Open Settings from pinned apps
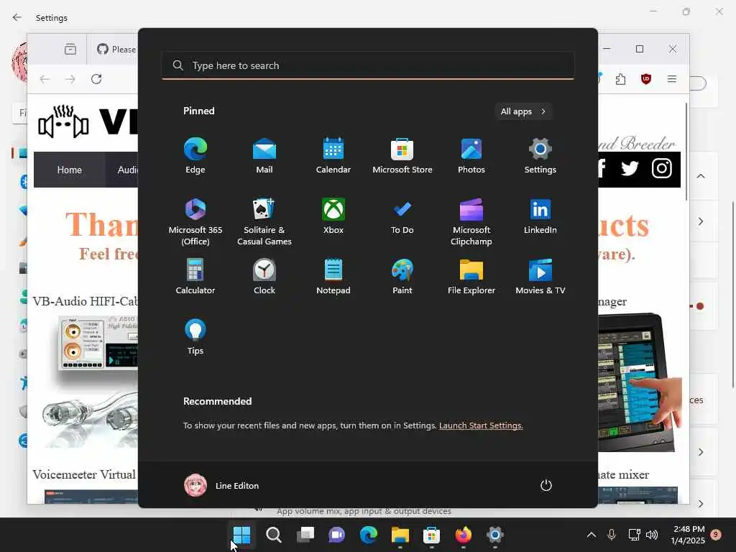This screenshot has height=552, width=736. pos(540,156)
